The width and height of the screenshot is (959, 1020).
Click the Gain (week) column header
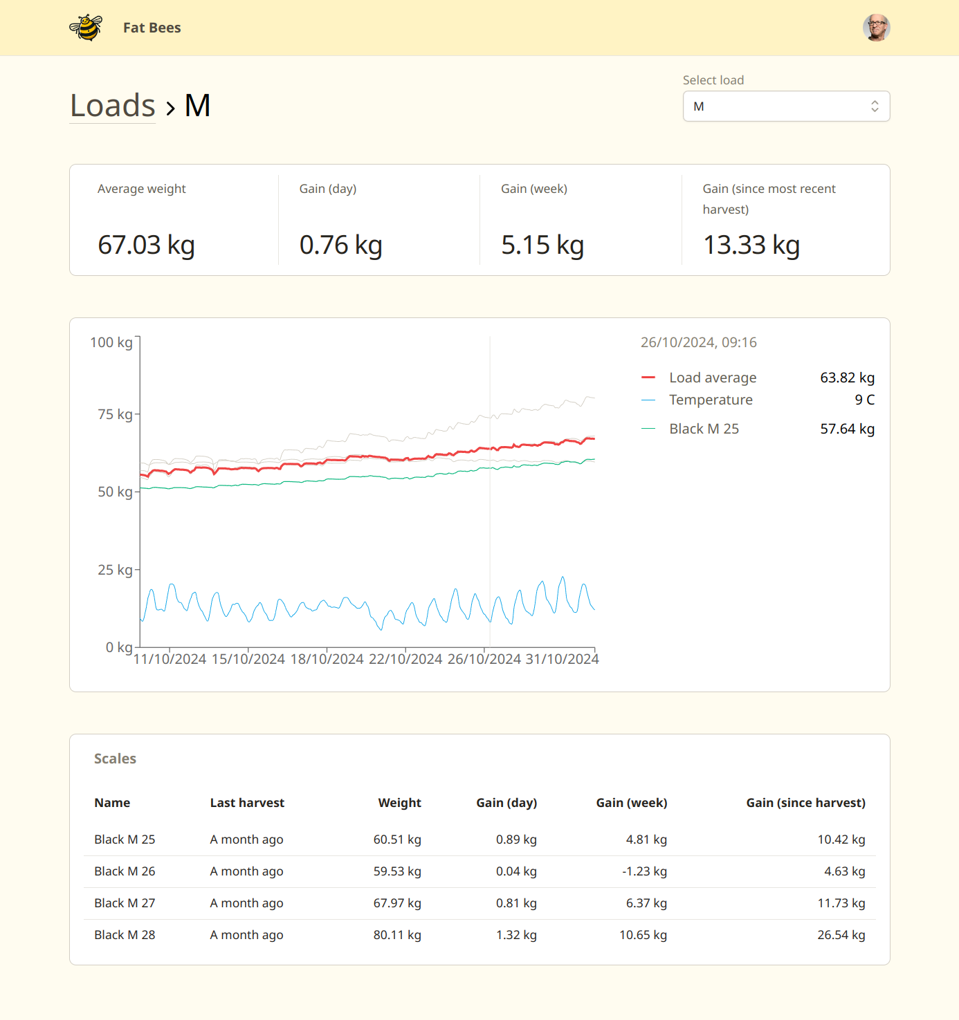632,803
